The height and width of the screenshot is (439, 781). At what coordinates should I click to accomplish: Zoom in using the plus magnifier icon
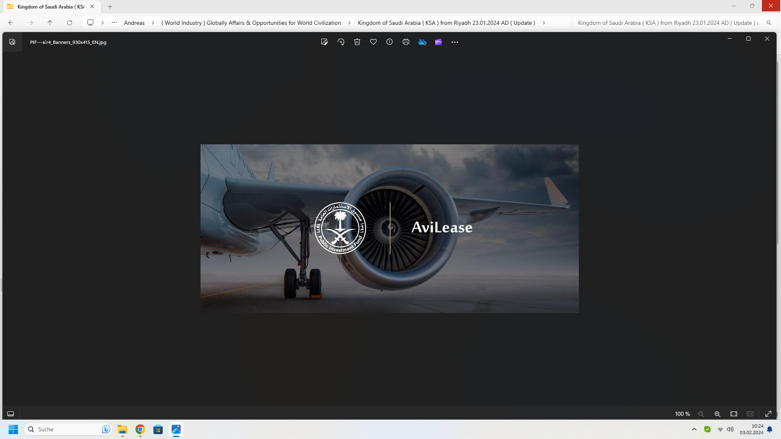718,414
